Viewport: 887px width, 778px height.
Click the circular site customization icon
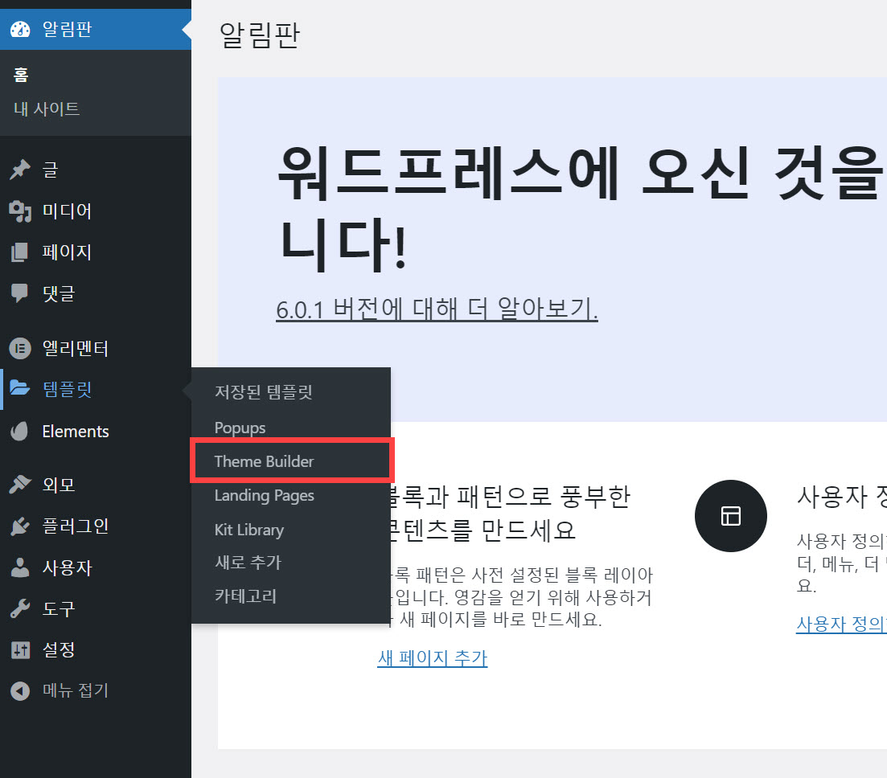(x=730, y=516)
